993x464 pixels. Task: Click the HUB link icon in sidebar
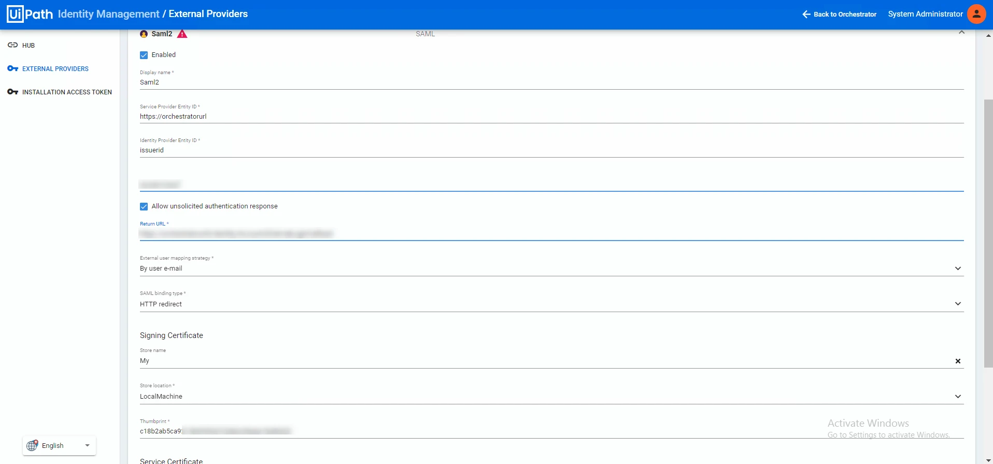[12, 45]
